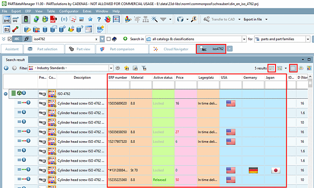Click the magnifier search icon beside ABC
Viewport: 314px width, 188px height.
(x=27, y=39)
